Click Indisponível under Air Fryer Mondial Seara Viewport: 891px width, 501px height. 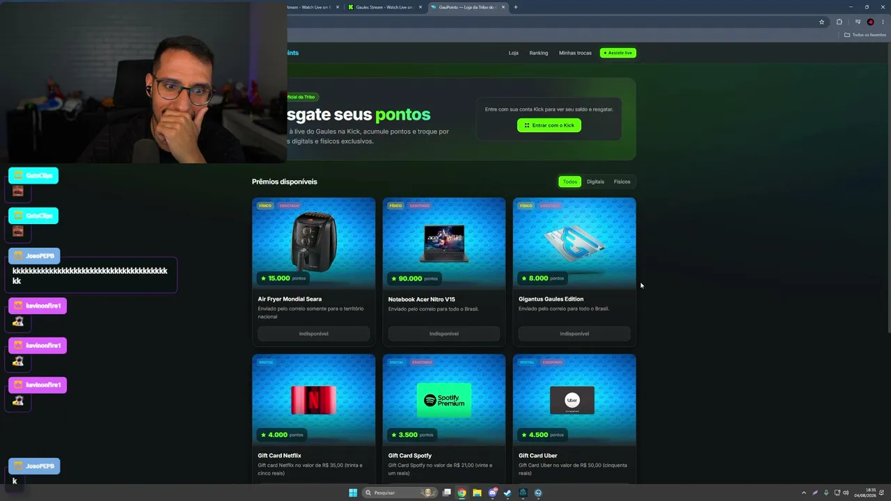tap(314, 334)
